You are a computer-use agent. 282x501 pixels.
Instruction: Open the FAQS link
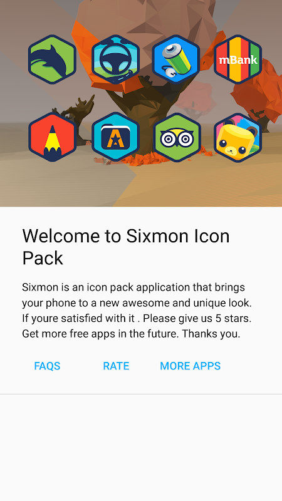click(48, 366)
